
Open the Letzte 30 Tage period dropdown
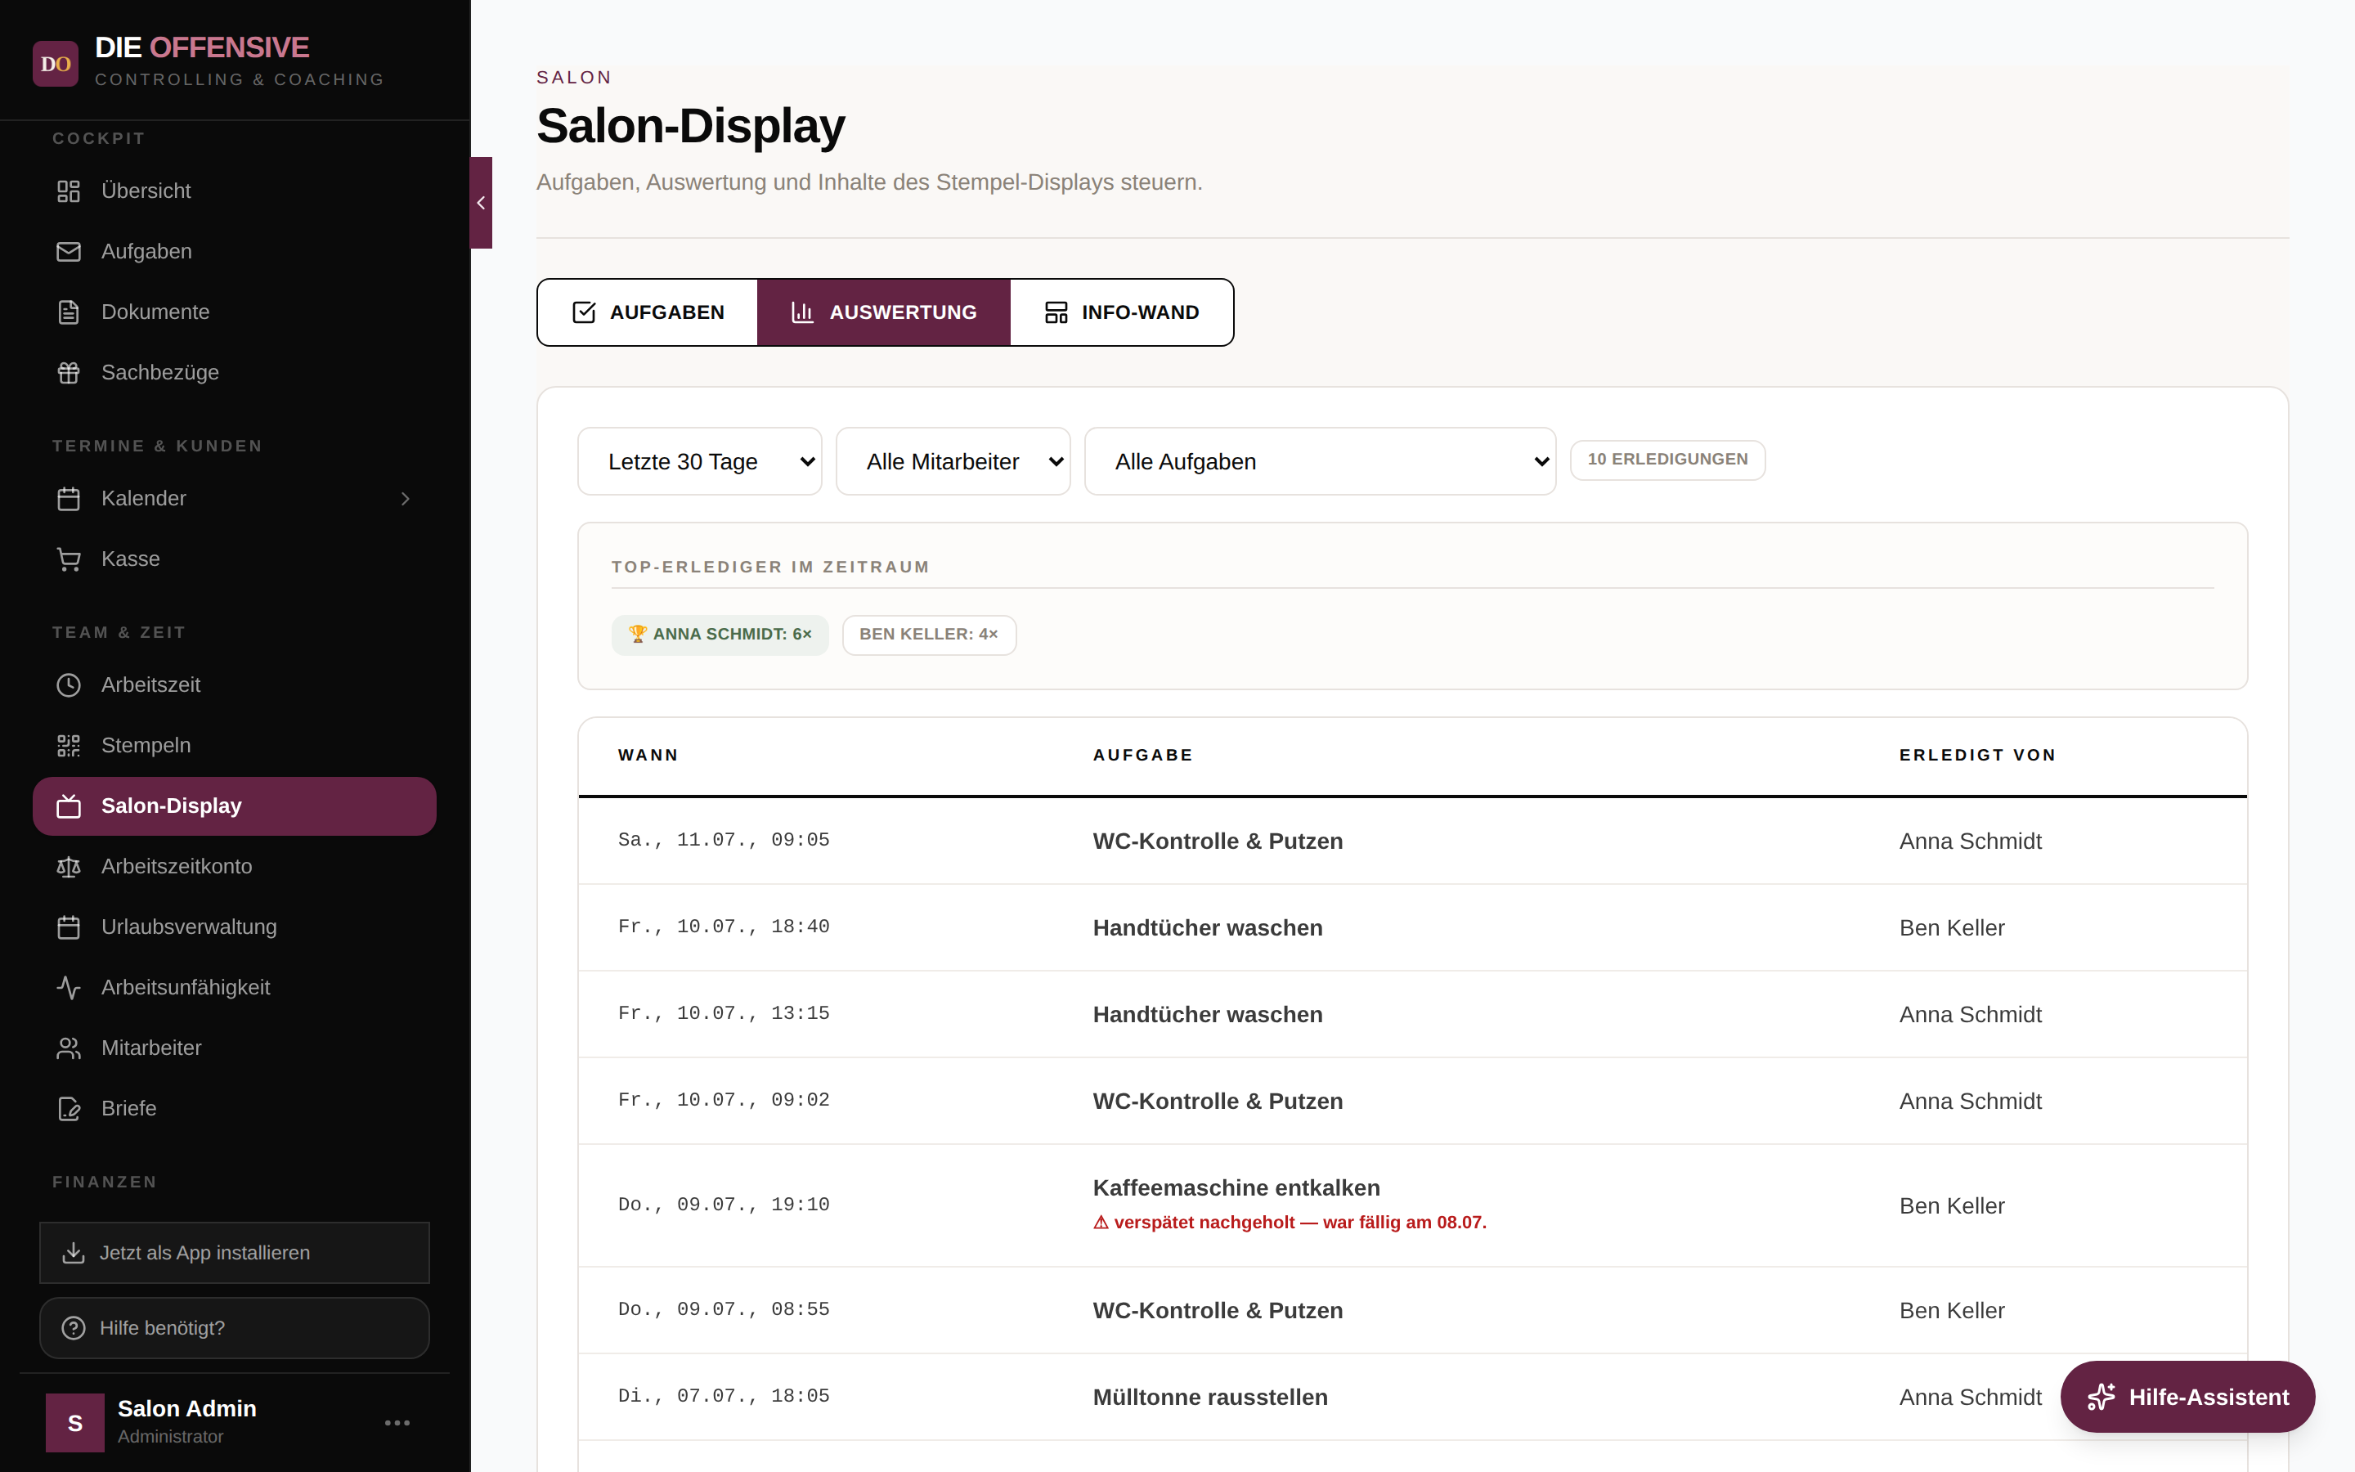pos(700,461)
